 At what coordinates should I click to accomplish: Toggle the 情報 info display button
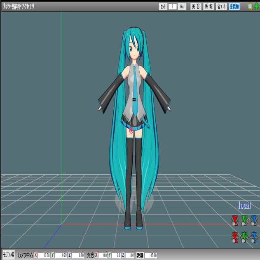[208, 7]
